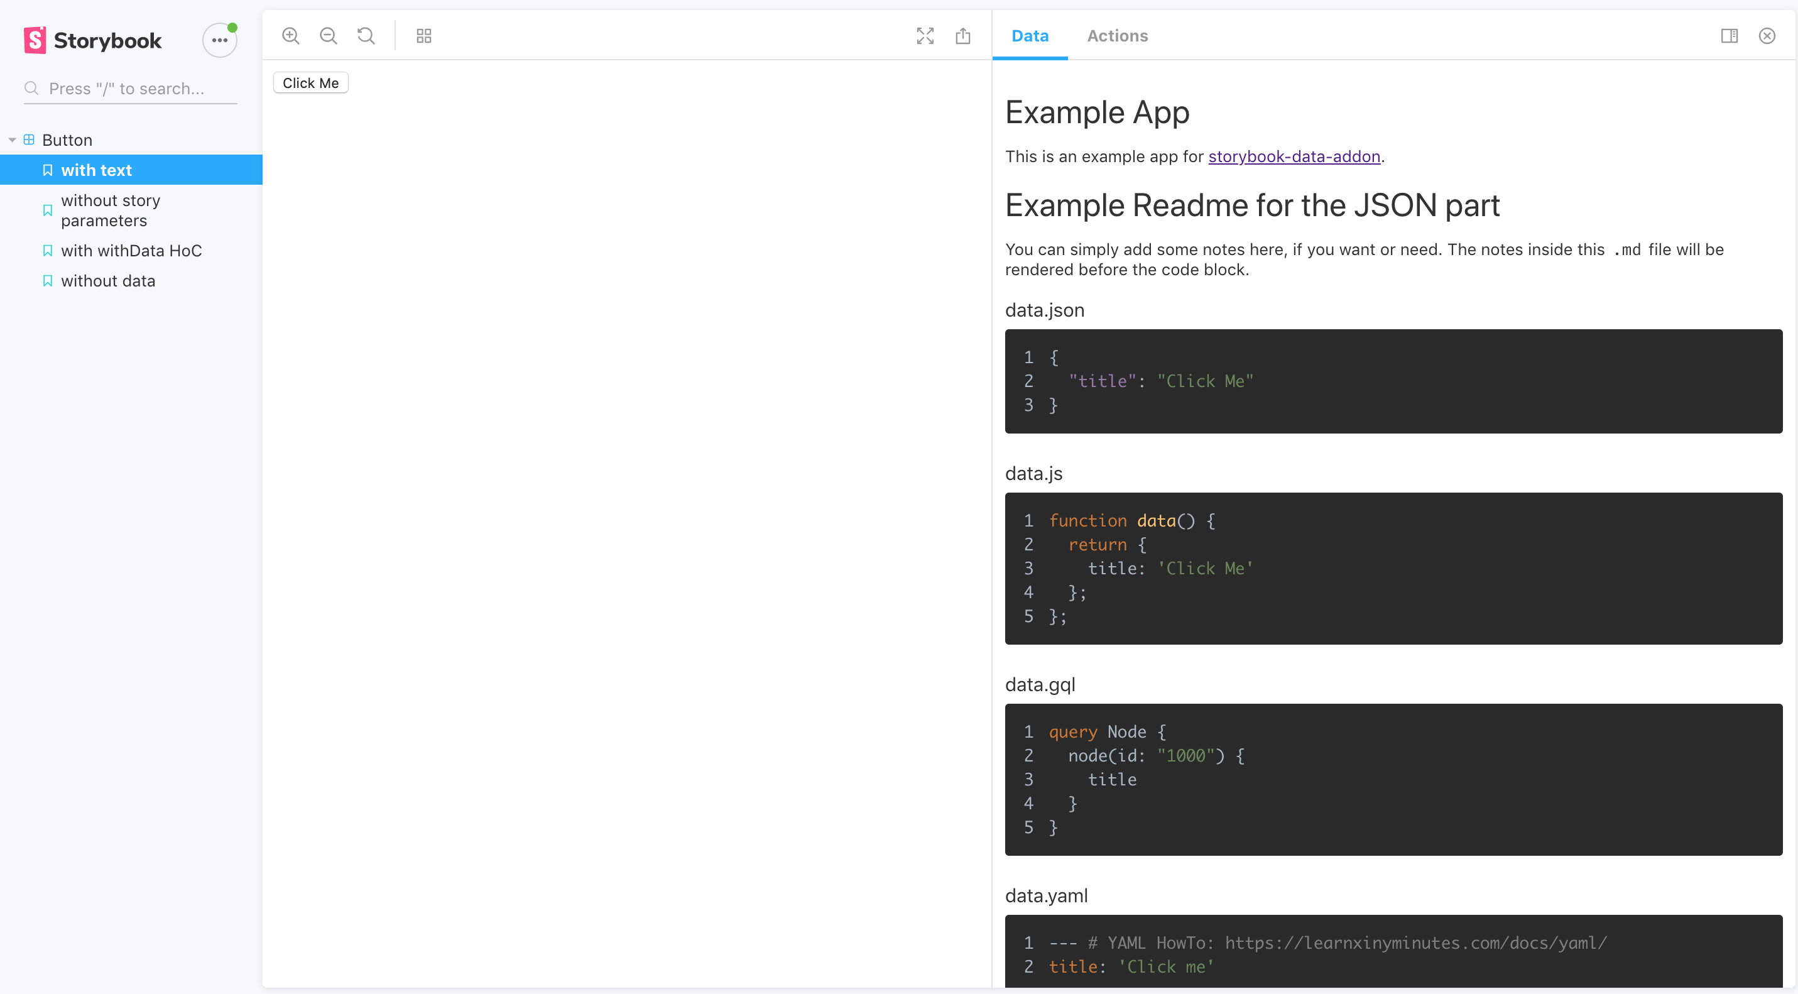Click the Button component grid icon
The height and width of the screenshot is (994, 1798).
29,139
